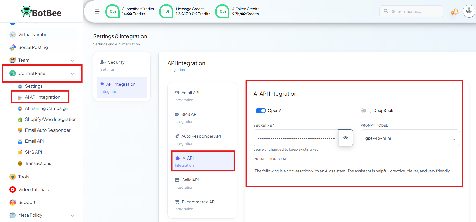The width and height of the screenshot is (476, 222).
Task: Click the Subscriber Credits 0% gauge
Action: tap(112, 11)
